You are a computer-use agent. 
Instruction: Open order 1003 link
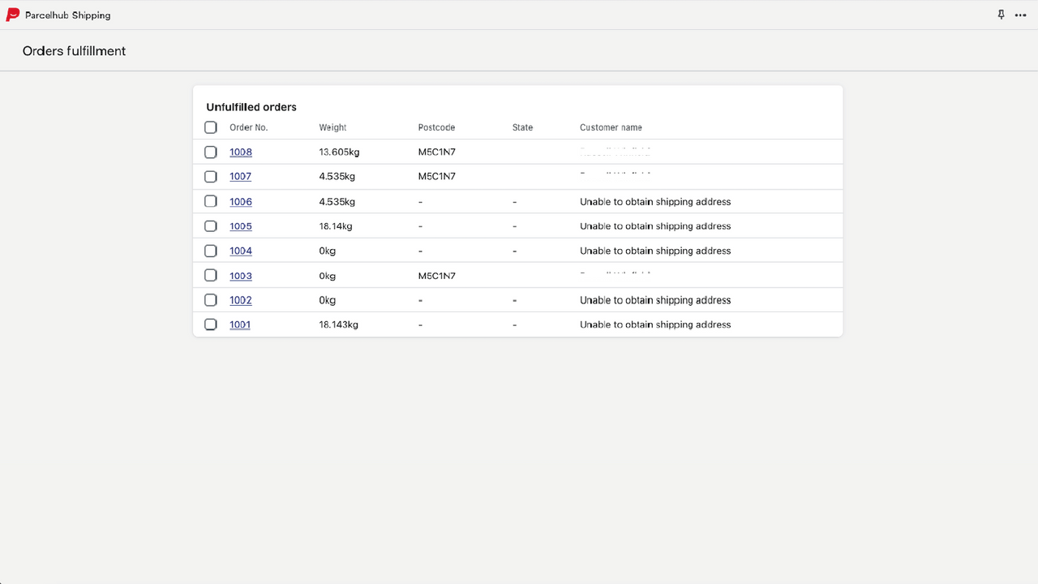coord(241,276)
